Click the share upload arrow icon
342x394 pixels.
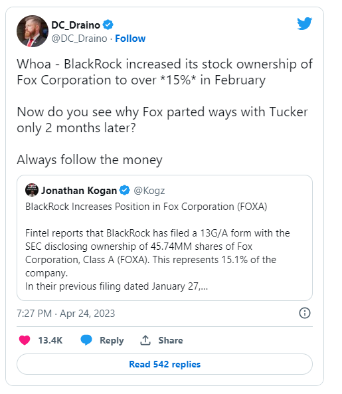[145, 340]
